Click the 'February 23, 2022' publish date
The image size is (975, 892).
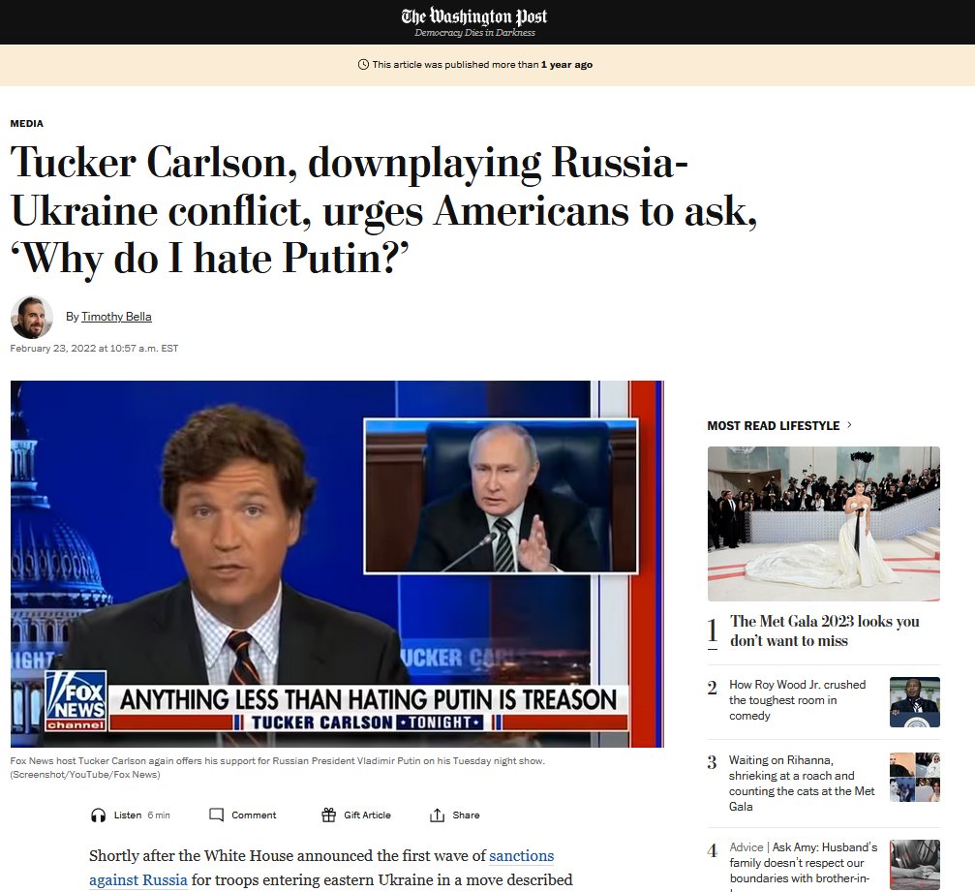[94, 349]
